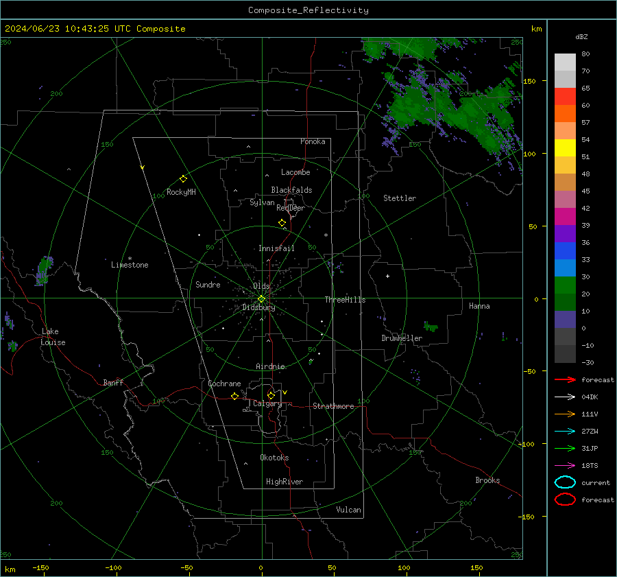Click the small echo cell northwest of Lake Louise
The width and height of the screenshot is (617, 577).
(45, 270)
